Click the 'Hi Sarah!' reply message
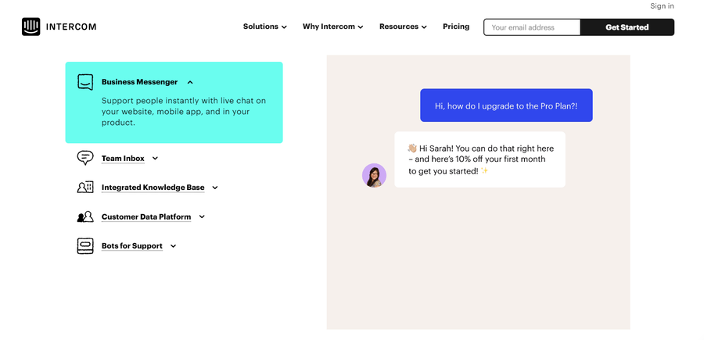The image size is (704, 340). (480, 159)
